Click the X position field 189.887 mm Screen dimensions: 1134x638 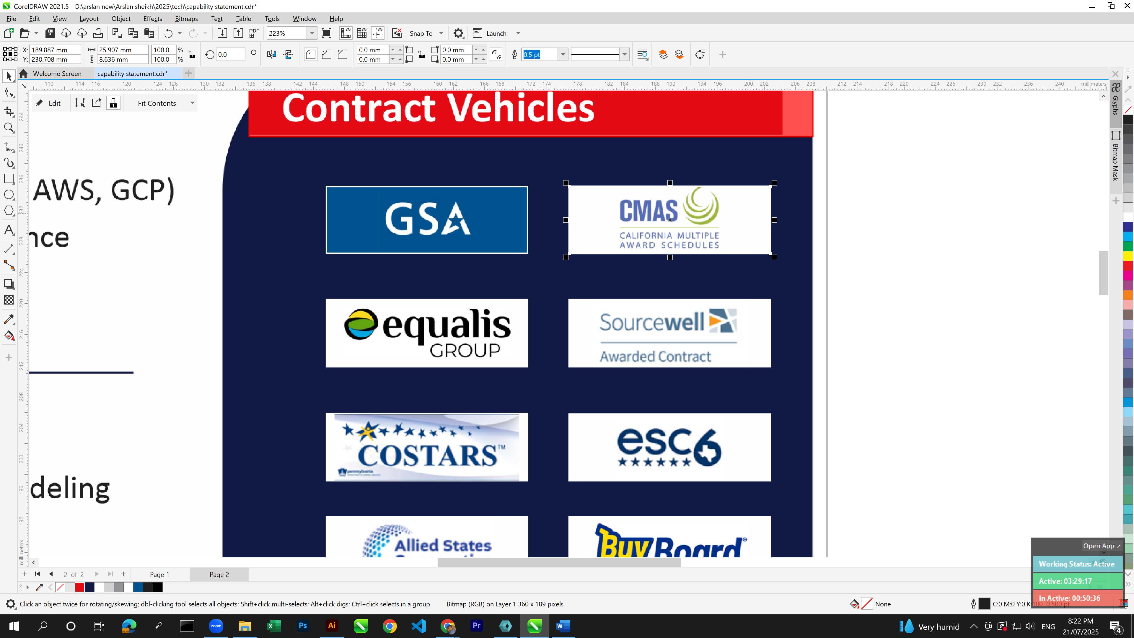[x=55, y=50]
